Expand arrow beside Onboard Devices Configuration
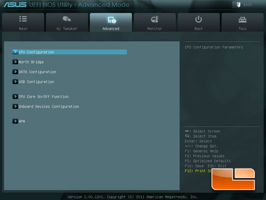This screenshot has width=266, height=200. point(15,107)
